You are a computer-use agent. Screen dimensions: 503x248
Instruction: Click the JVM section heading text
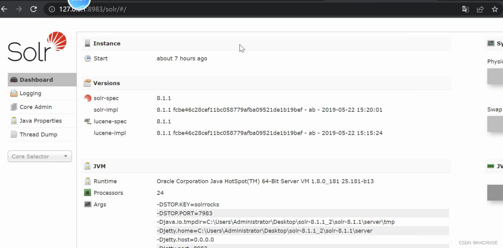99,166
